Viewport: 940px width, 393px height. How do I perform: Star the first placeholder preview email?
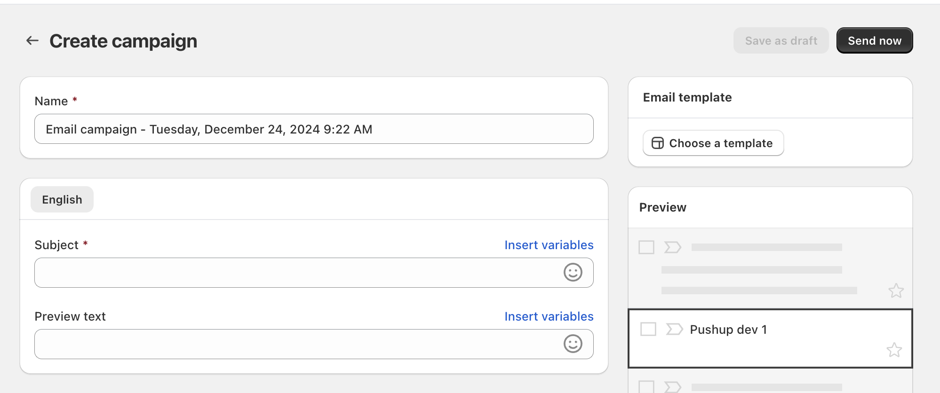click(x=896, y=291)
